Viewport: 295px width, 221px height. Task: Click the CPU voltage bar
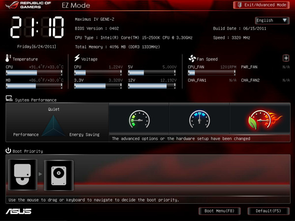(98, 73)
